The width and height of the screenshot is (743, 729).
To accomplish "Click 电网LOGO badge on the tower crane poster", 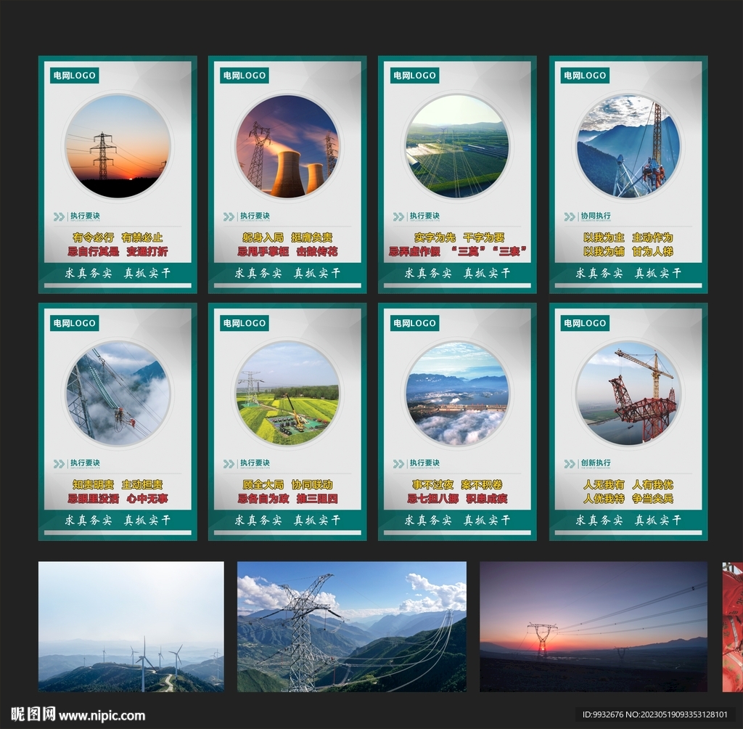I will click(x=585, y=323).
